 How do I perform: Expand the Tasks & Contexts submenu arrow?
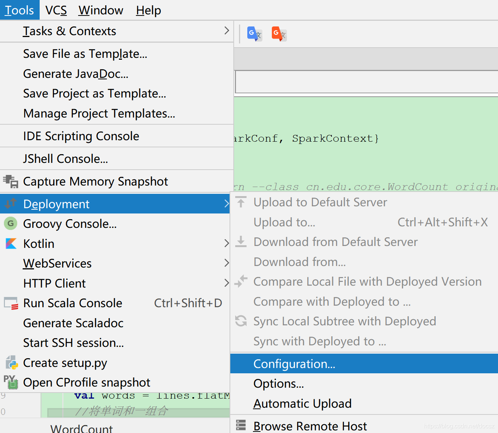[x=227, y=31]
